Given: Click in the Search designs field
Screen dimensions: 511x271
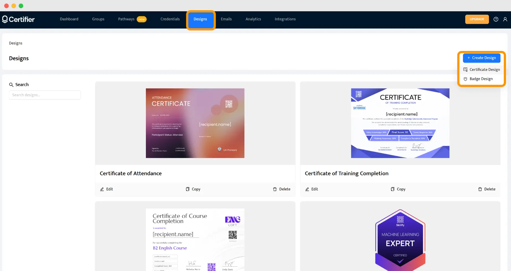Looking at the screenshot, I should [45, 95].
